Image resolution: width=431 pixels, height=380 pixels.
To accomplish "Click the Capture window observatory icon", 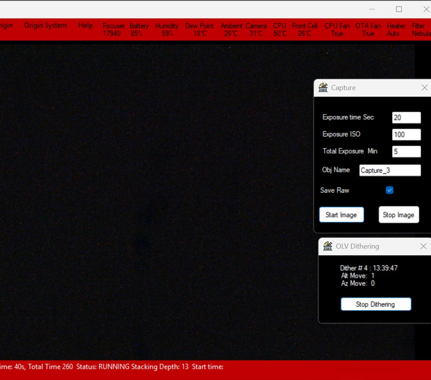I will tap(323, 87).
